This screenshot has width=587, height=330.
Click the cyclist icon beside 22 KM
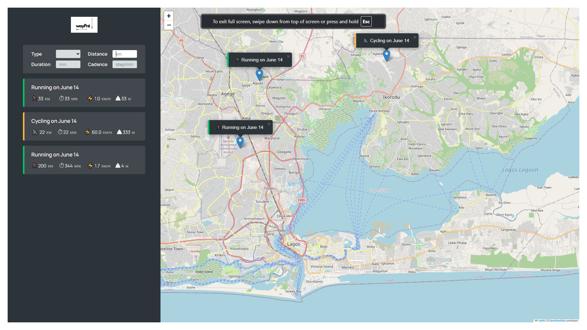tap(35, 132)
